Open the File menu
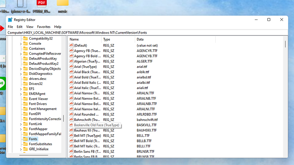 pos(10,27)
